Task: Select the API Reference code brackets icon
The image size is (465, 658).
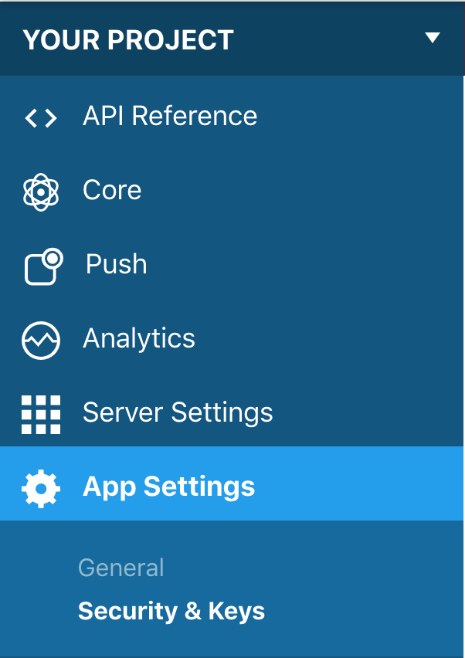Action: click(x=40, y=117)
